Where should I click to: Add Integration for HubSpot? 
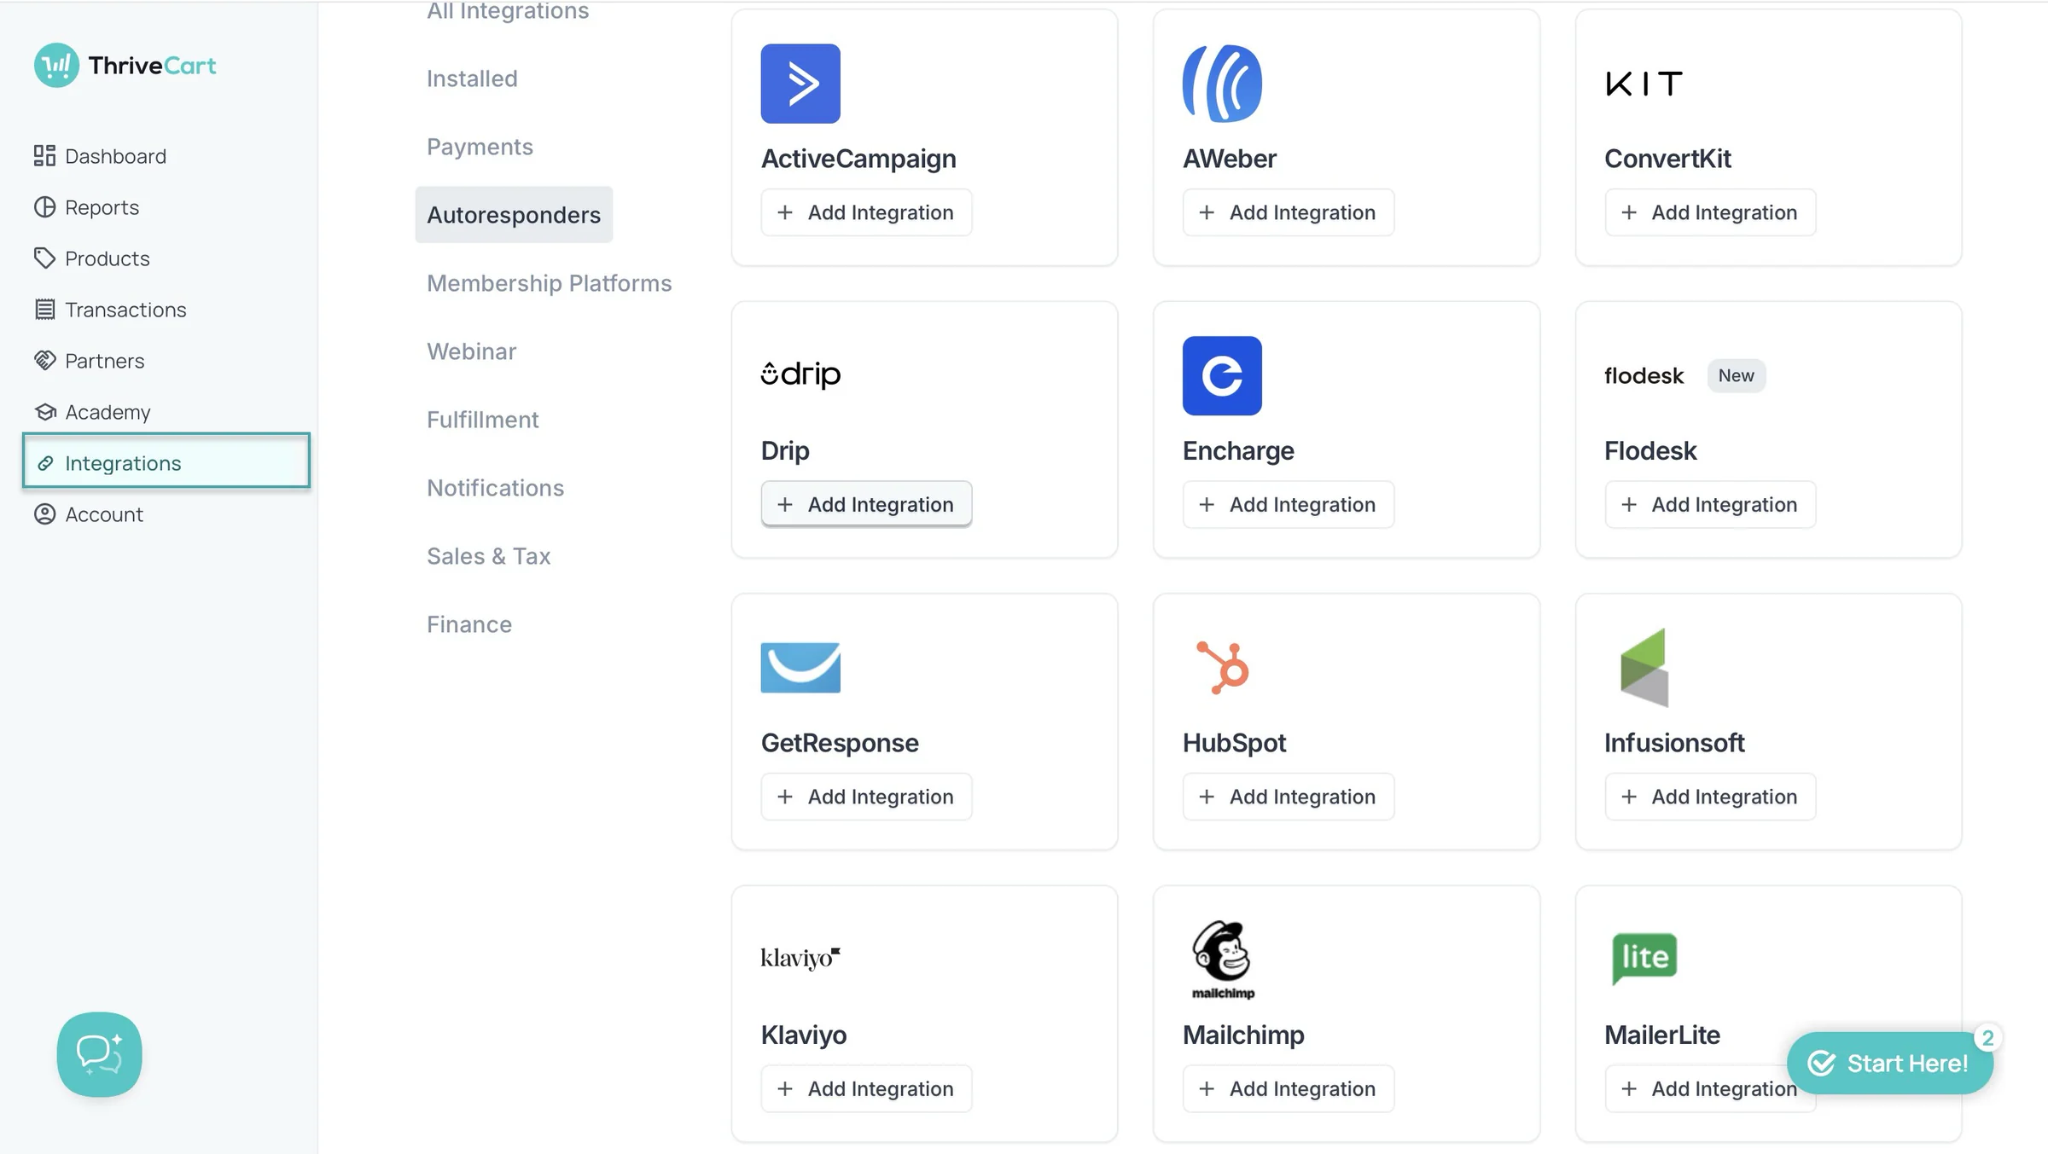[x=1288, y=797]
